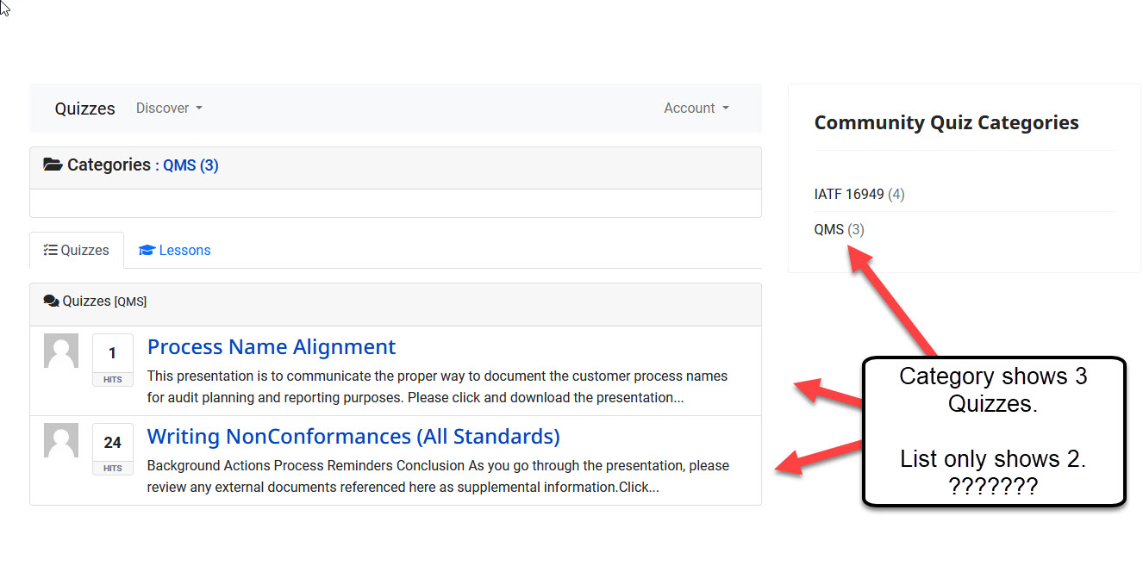
Task: Click the graduation cap icon on Lessons
Action: (x=147, y=251)
